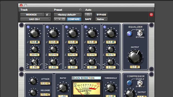The width and height of the screenshot is (173, 97).
Task: Open the Native processing dropdown
Action: click(101, 19)
